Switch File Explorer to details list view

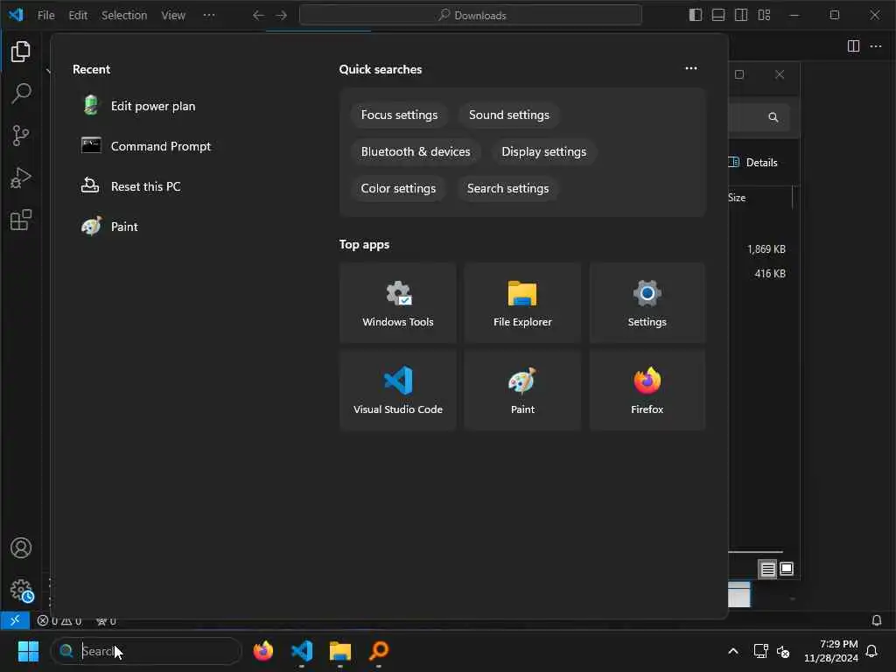pyautogui.click(x=767, y=569)
